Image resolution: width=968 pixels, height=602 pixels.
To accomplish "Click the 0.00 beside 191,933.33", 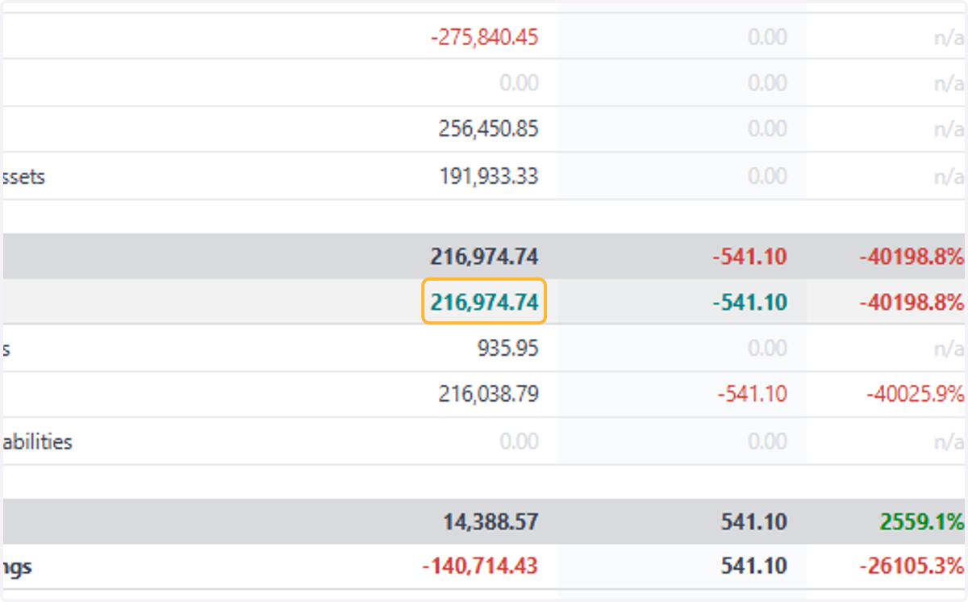I will [767, 176].
